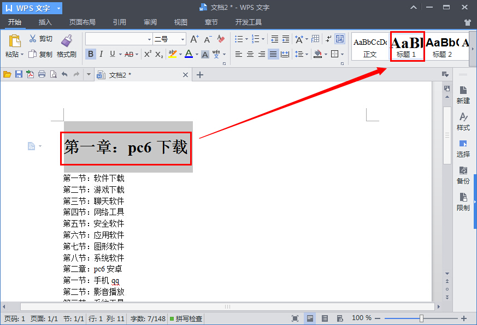Open the 页面布局 (Page Layout) tab
This screenshot has width=477, height=325.
pyautogui.click(x=82, y=22)
